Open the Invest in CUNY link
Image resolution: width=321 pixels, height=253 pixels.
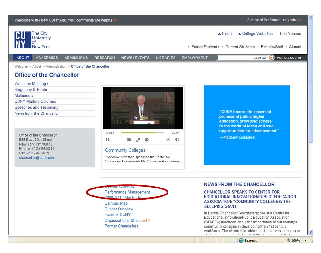(118, 215)
